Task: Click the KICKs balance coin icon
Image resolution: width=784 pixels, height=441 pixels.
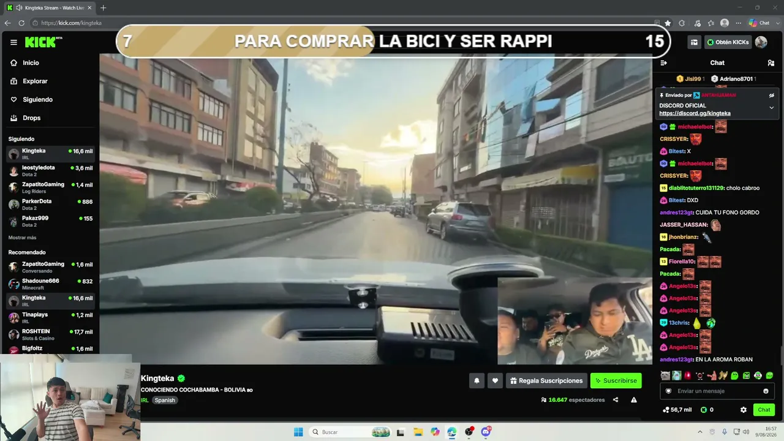Action: [704, 410]
